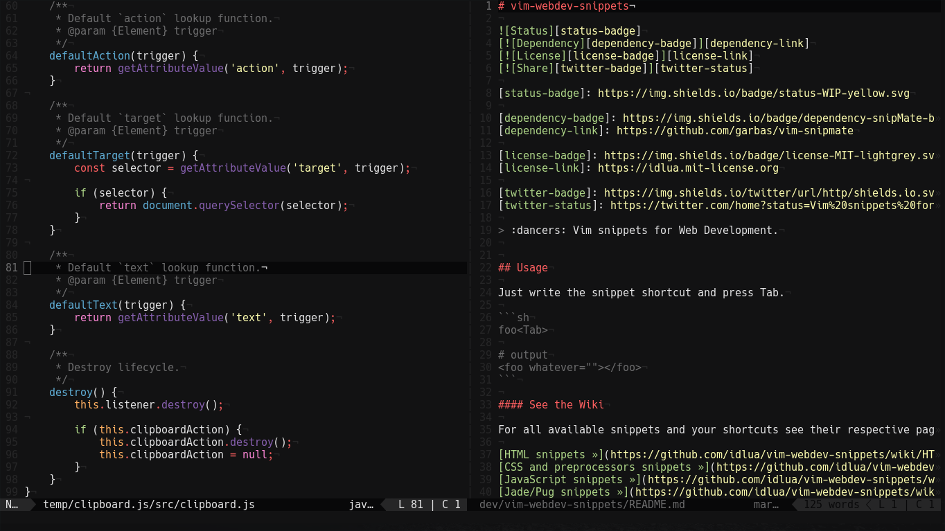Click the defaultText function name
This screenshot has width=945, height=531.
pyautogui.click(x=83, y=305)
